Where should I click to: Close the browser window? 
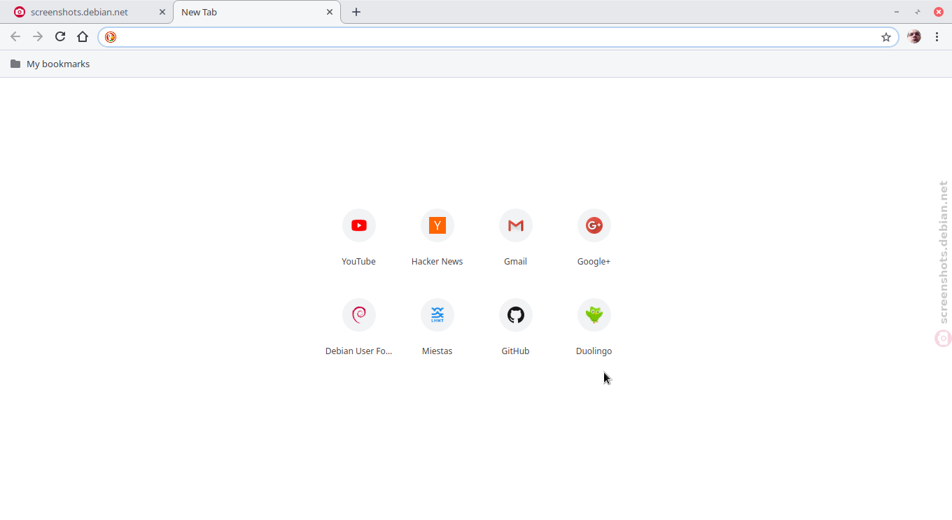[939, 12]
